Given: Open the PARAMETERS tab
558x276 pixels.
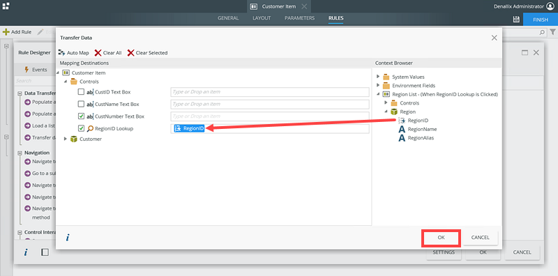Looking at the screenshot, I should click(x=300, y=18).
